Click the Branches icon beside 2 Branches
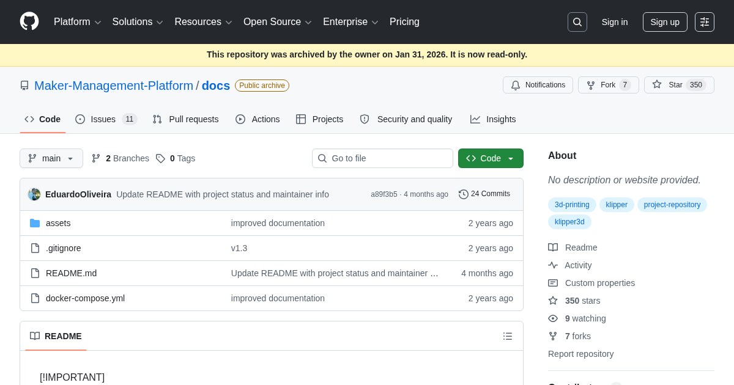The height and width of the screenshot is (385, 734). pos(96,158)
